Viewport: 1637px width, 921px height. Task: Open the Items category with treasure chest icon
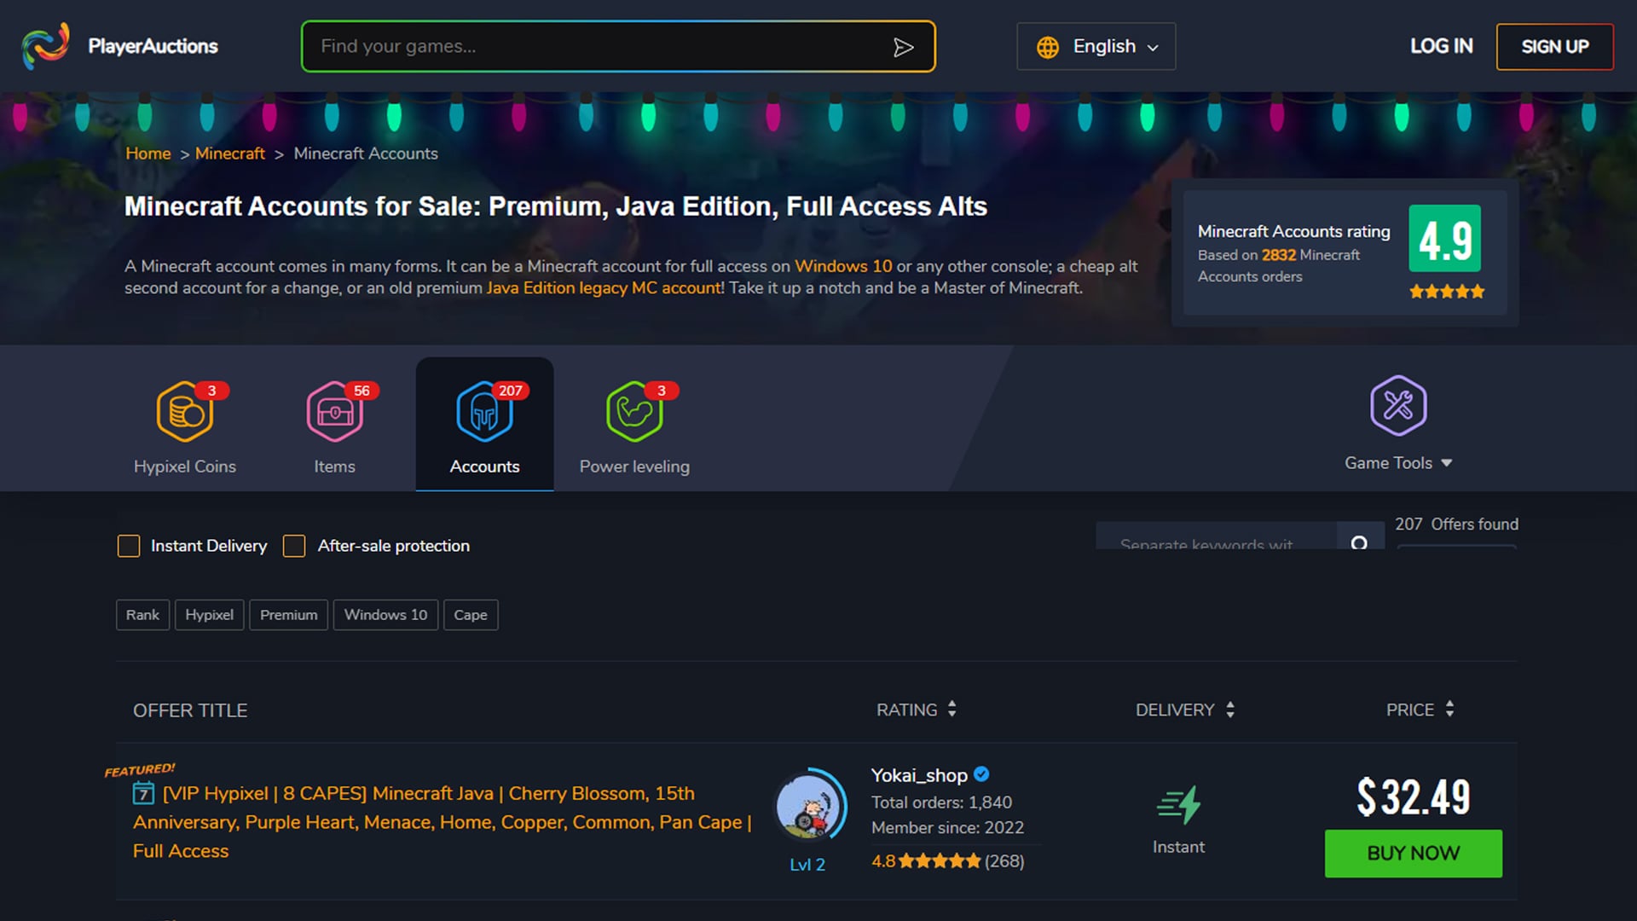tap(334, 413)
